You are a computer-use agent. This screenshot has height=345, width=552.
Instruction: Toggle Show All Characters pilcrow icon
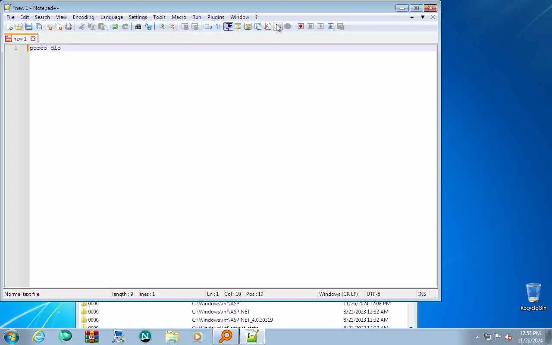(218, 26)
